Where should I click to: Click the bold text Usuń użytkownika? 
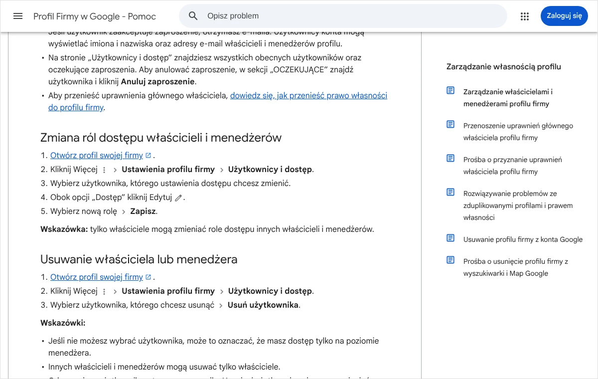(x=263, y=305)
